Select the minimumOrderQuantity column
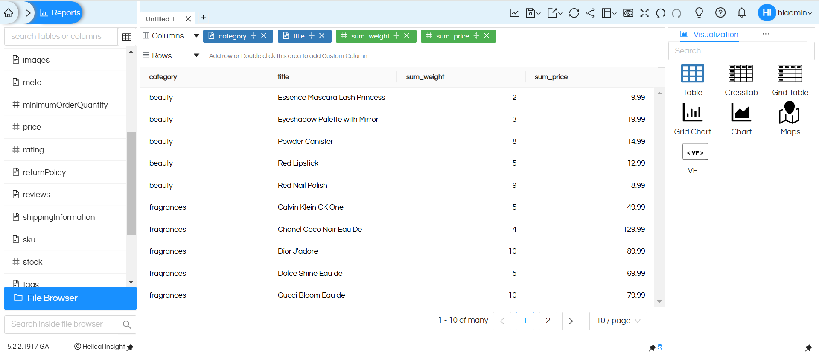This screenshot has width=819, height=353. coord(65,105)
